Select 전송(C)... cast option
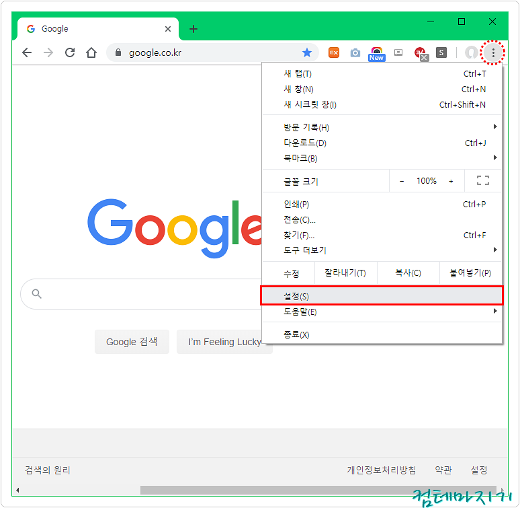Screen dimensions: 520x508 tap(382, 219)
